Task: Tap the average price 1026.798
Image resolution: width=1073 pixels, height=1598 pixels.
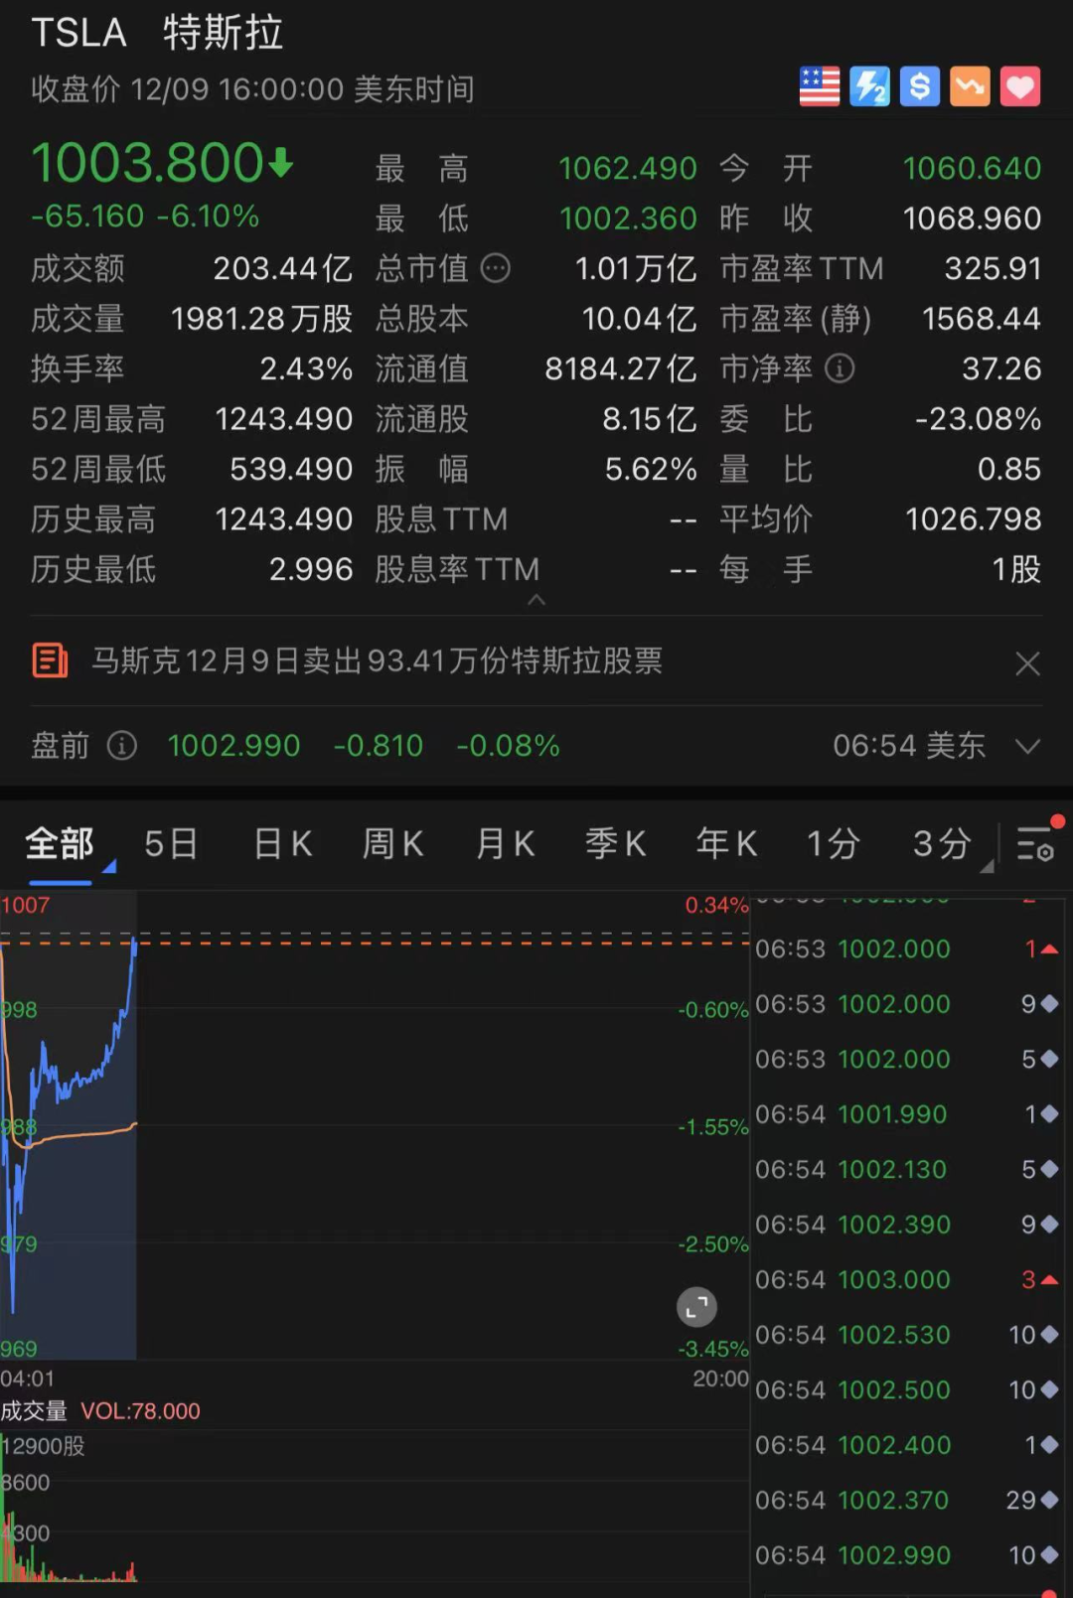Action: (973, 519)
